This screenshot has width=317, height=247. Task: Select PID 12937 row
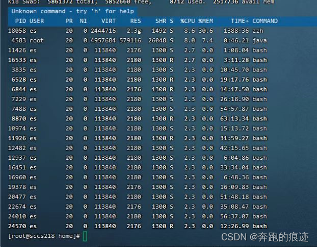tap(138, 158)
